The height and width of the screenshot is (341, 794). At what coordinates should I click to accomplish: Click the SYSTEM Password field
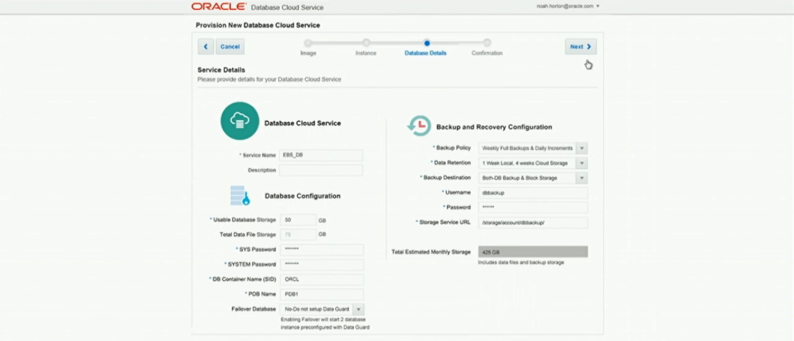tap(321, 265)
